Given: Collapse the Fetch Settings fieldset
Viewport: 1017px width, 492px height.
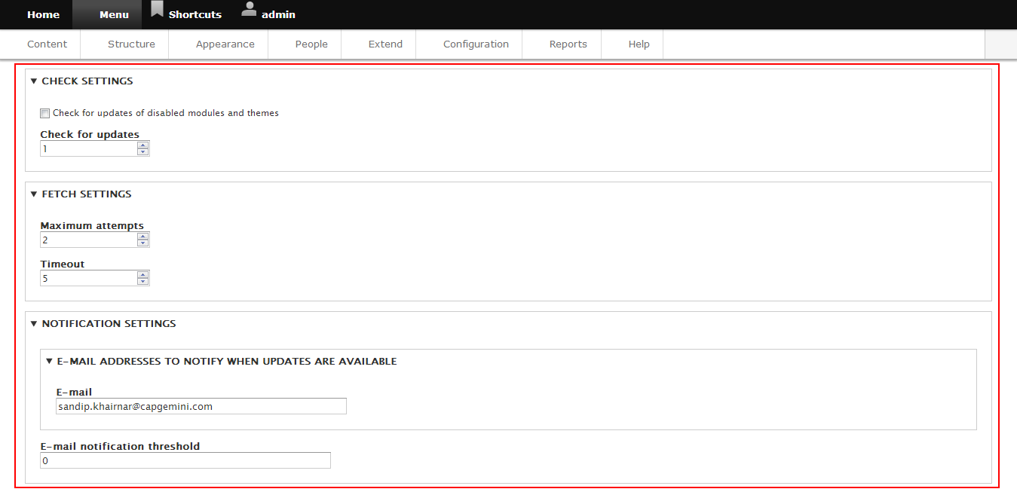Looking at the screenshot, I should [81, 194].
